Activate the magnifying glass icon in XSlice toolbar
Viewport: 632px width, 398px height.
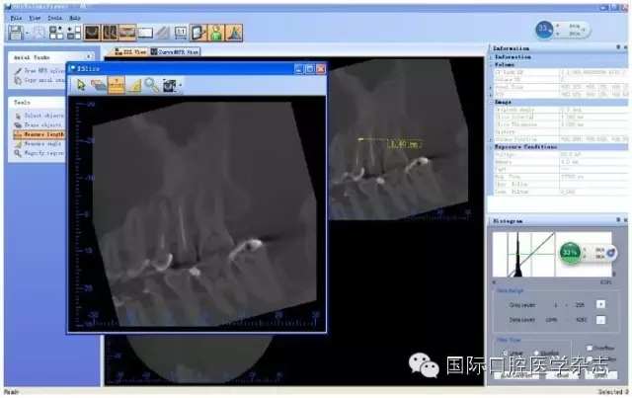pyautogui.click(x=151, y=85)
